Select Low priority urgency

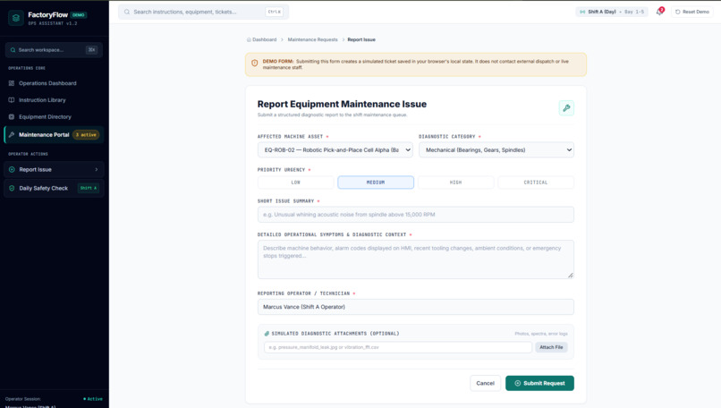(296, 183)
